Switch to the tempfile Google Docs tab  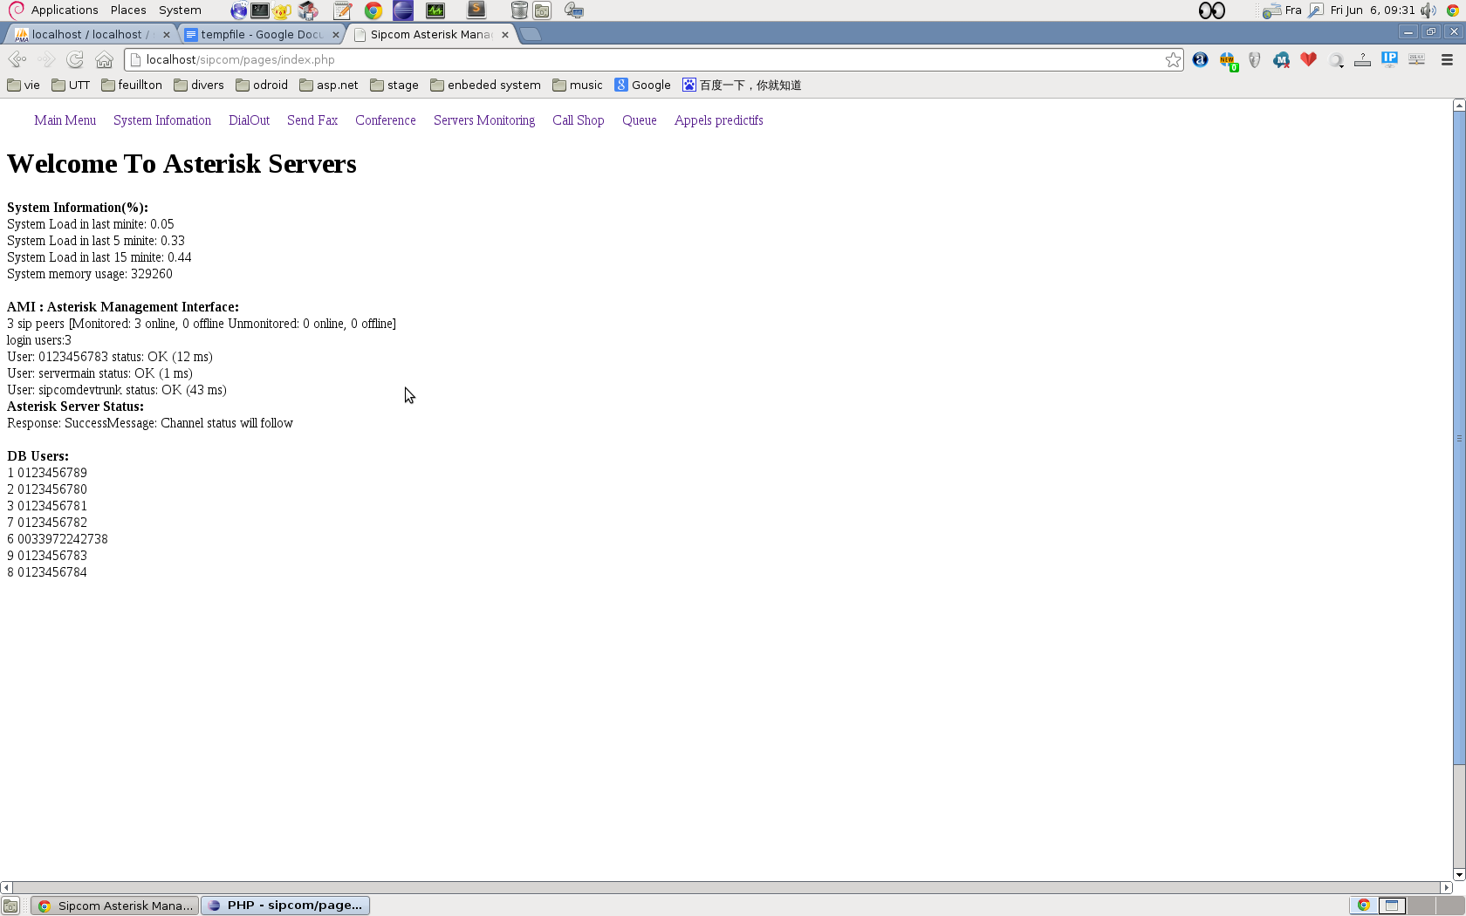[261, 34]
